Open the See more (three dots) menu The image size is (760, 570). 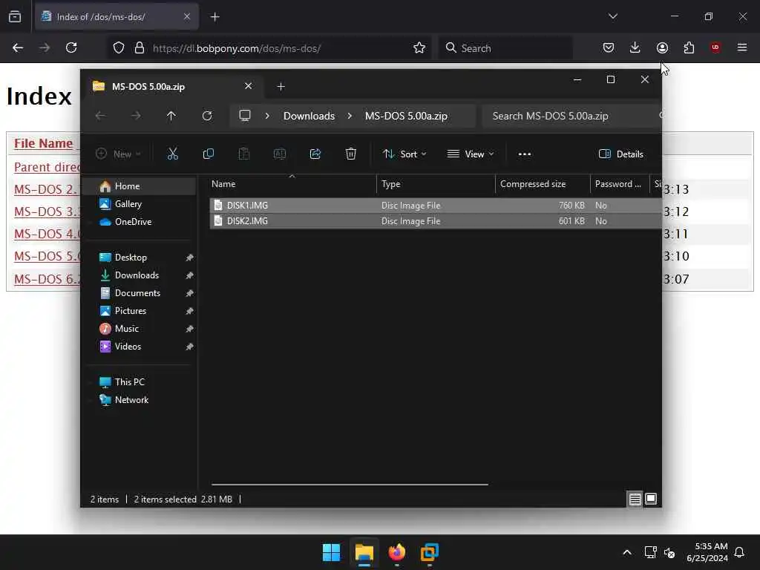525,154
